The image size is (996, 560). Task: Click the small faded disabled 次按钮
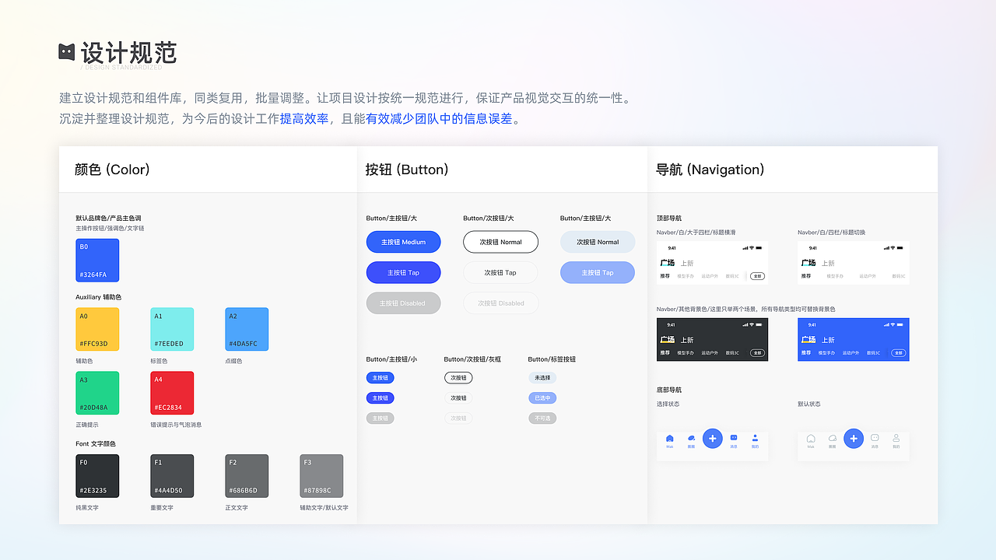[x=458, y=418]
